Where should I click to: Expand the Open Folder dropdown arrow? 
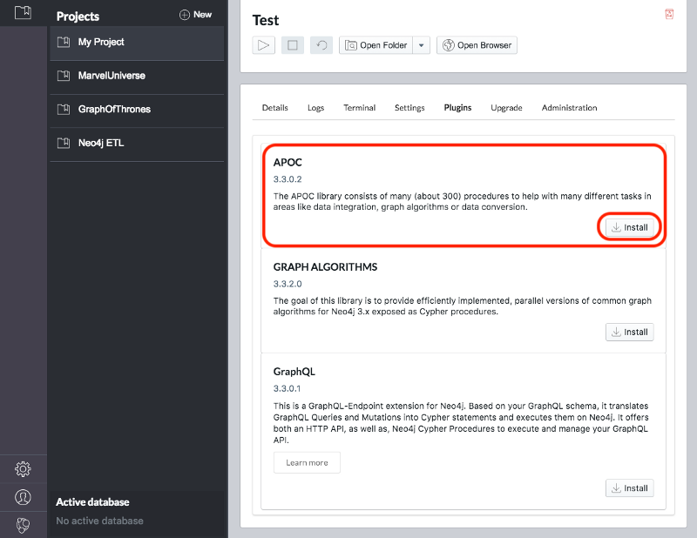click(x=422, y=45)
